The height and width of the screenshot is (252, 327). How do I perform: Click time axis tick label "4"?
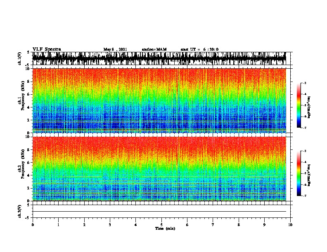(135, 225)
